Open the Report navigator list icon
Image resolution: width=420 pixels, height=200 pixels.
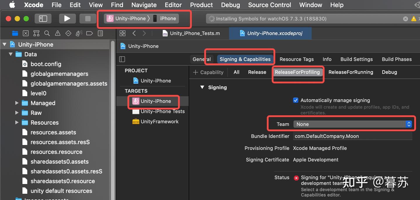100,33
